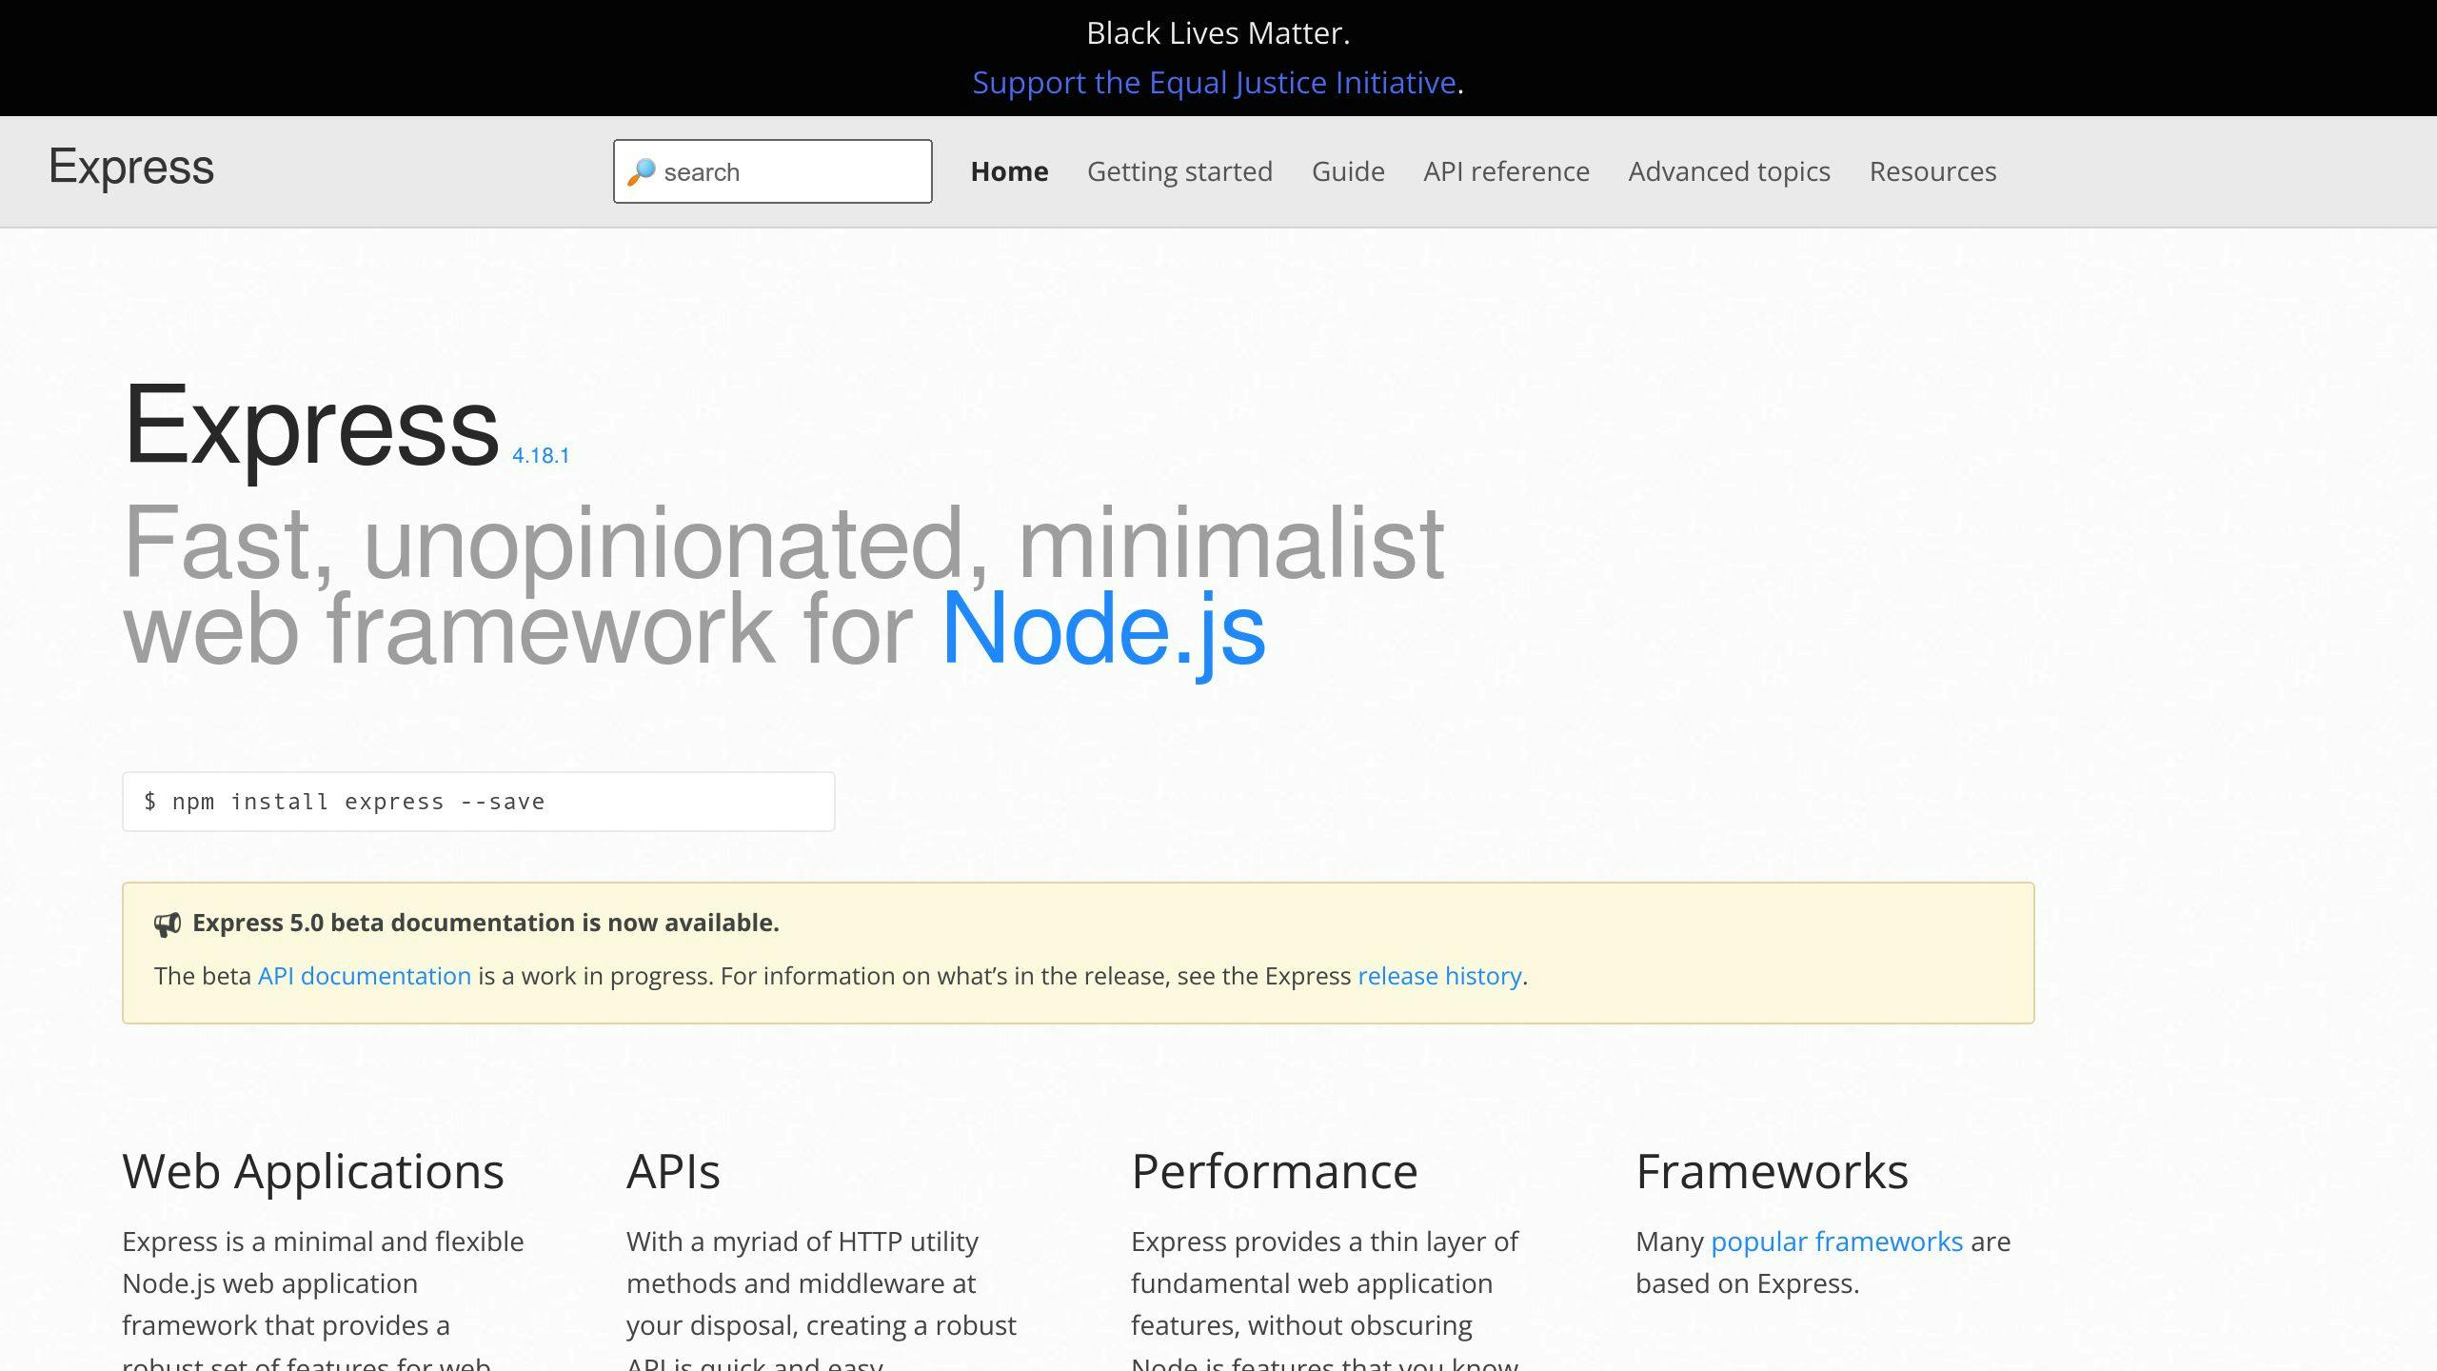Open the Node.js link in the tagline
The width and height of the screenshot is (2437, 1371).
point(1102,628)
